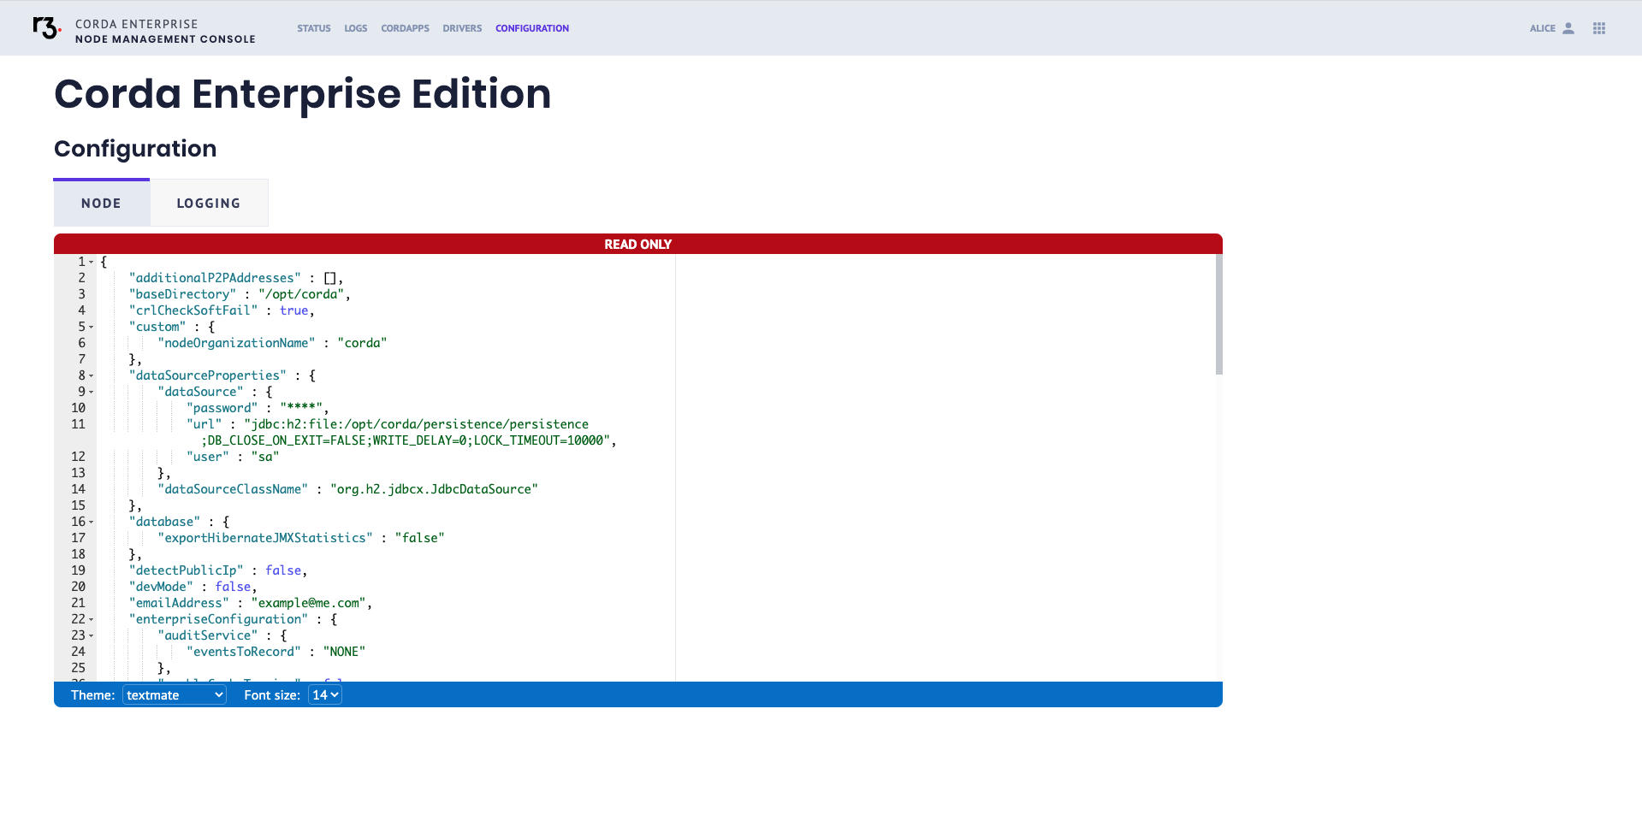Collapse the auditService fold at line 23
Screen dimensions: 1642x827
[x=92, y=635]
